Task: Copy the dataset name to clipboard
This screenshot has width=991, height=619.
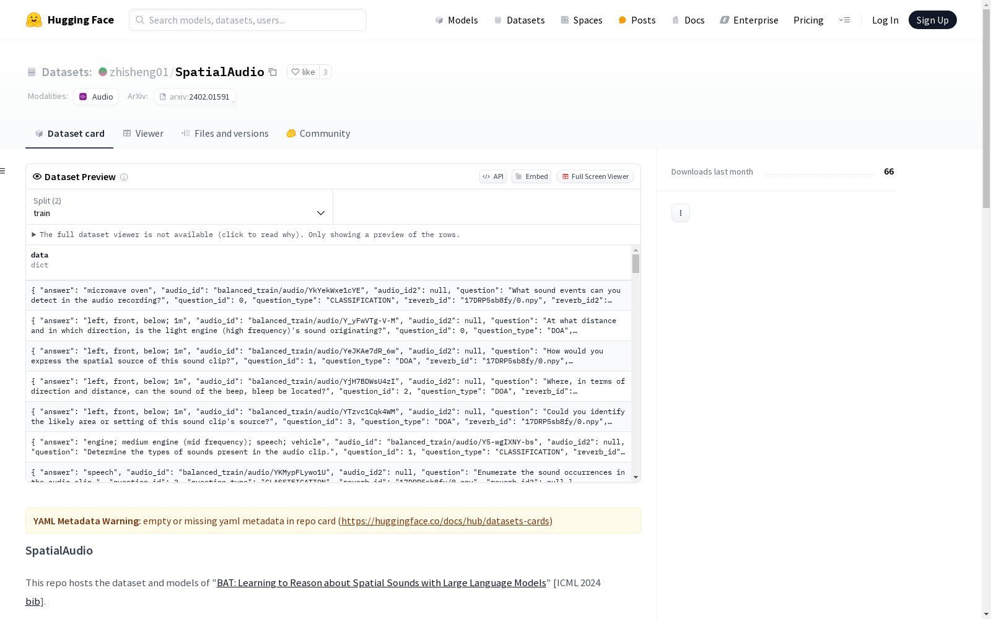Action: coord(273,72)
